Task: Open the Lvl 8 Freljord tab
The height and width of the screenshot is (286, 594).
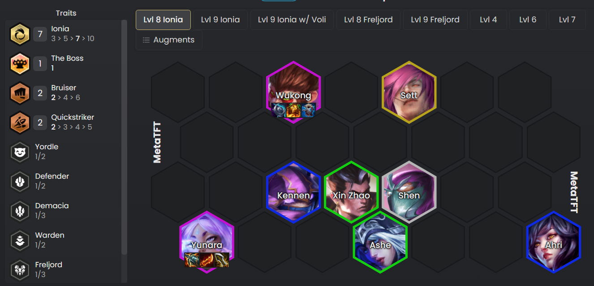Action: 368,20
